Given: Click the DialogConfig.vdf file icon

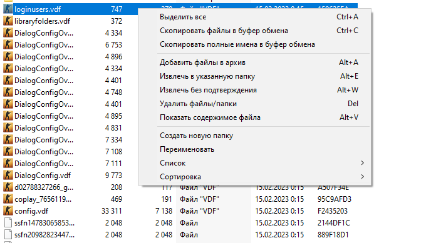Looking at the screenshot, I should point(8,176).
